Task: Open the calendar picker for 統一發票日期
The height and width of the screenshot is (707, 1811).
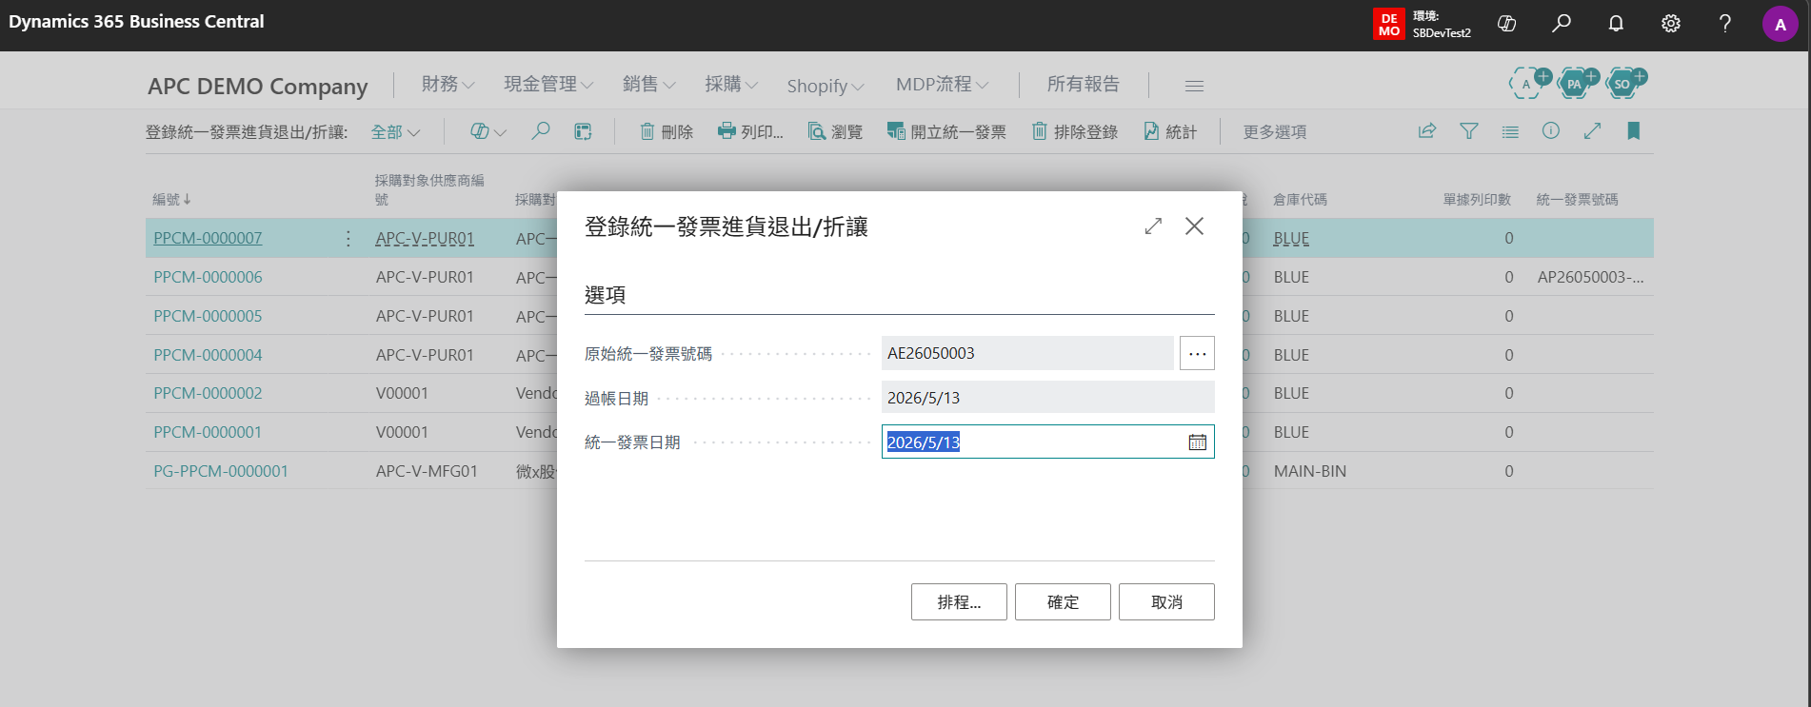Action: (1198, 442)
